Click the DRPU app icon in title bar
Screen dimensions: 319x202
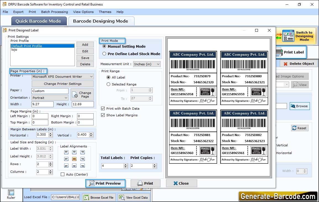4,4
